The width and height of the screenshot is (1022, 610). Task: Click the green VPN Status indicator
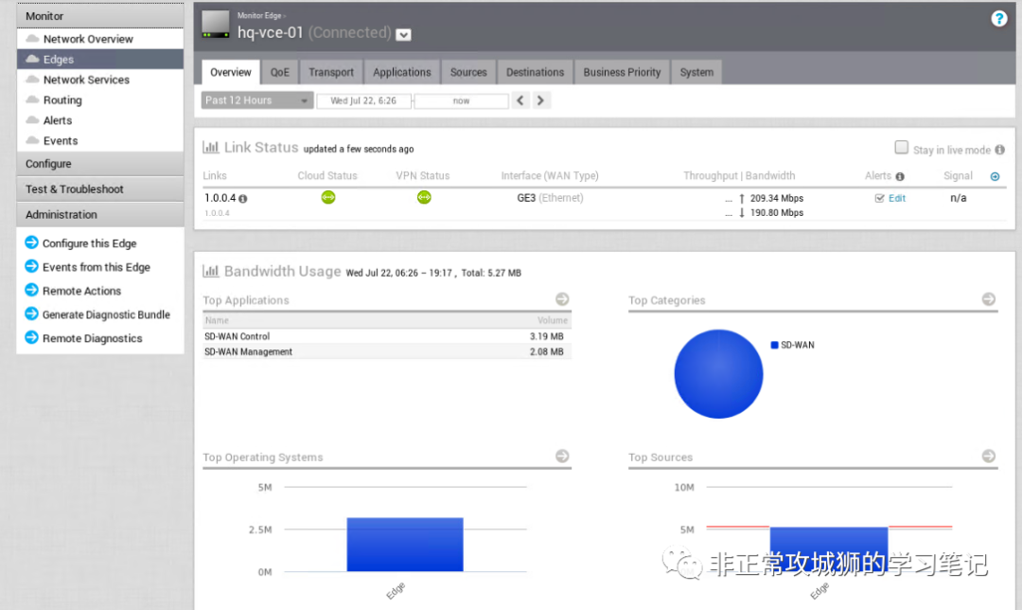click(424, 197)
